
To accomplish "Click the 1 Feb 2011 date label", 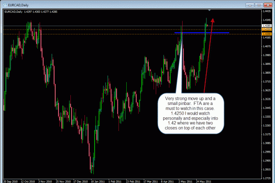I will pyautogui.click(x=115, y=181).
